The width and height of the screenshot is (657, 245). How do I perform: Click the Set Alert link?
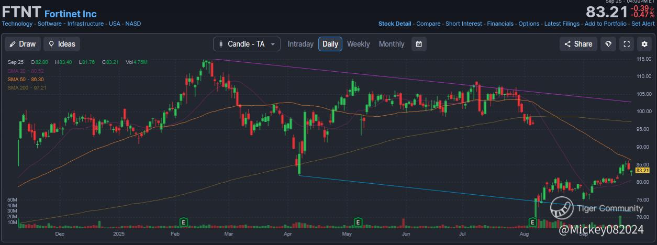point(643,24)
